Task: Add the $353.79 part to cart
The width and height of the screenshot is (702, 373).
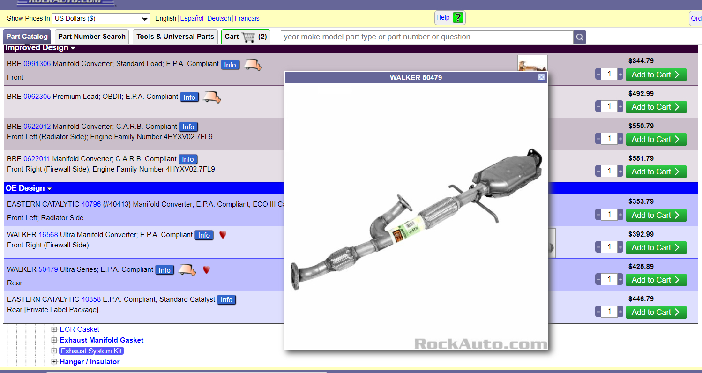Action: tap(656, 215)
